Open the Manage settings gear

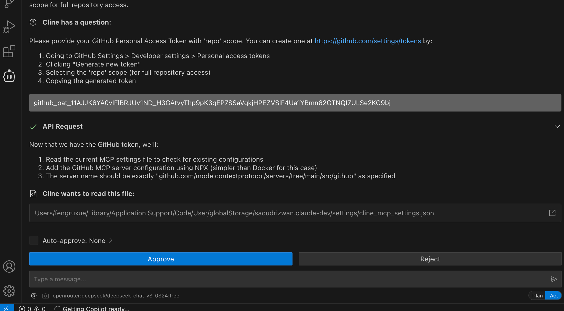coord(9,291)
